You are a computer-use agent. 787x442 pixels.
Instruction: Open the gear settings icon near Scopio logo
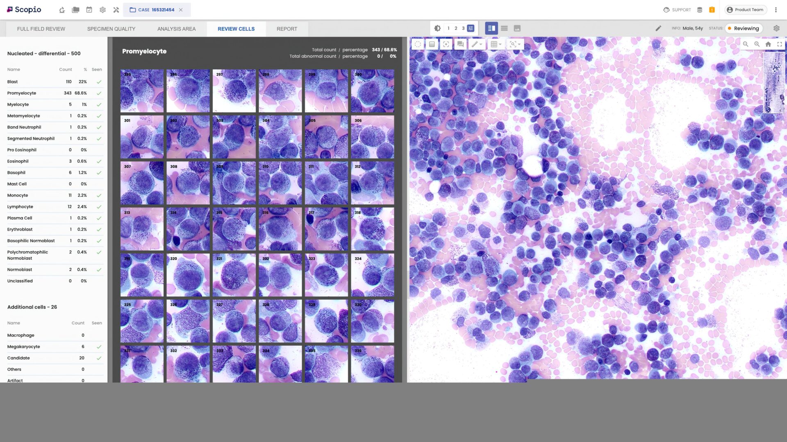(x=102, y=10)
